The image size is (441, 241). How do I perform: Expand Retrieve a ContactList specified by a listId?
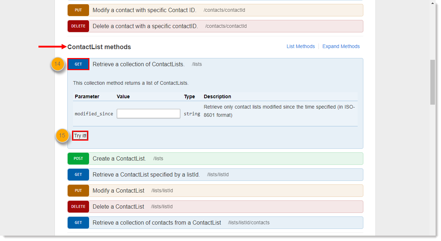146,174
